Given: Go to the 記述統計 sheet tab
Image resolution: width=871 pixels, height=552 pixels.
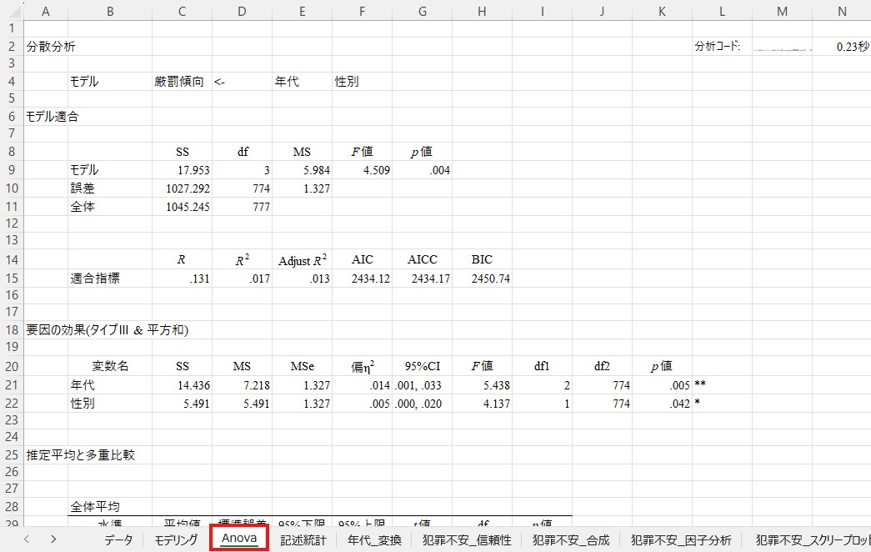Looking at the screenshot, I should click(x=303, y=539).
